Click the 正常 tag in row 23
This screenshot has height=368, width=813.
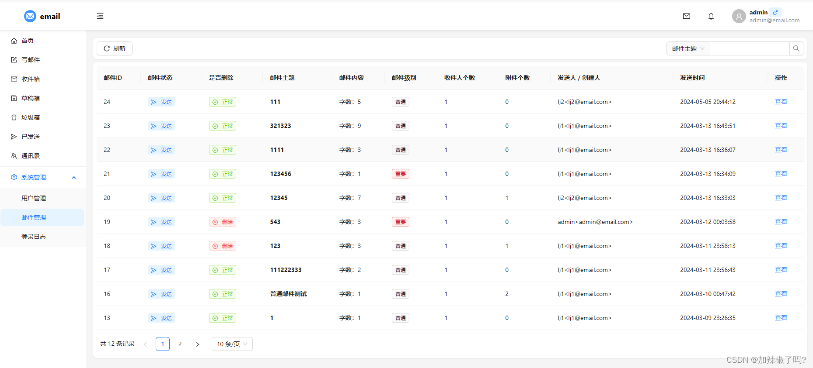pyautogui.click(x=223, y=126)
